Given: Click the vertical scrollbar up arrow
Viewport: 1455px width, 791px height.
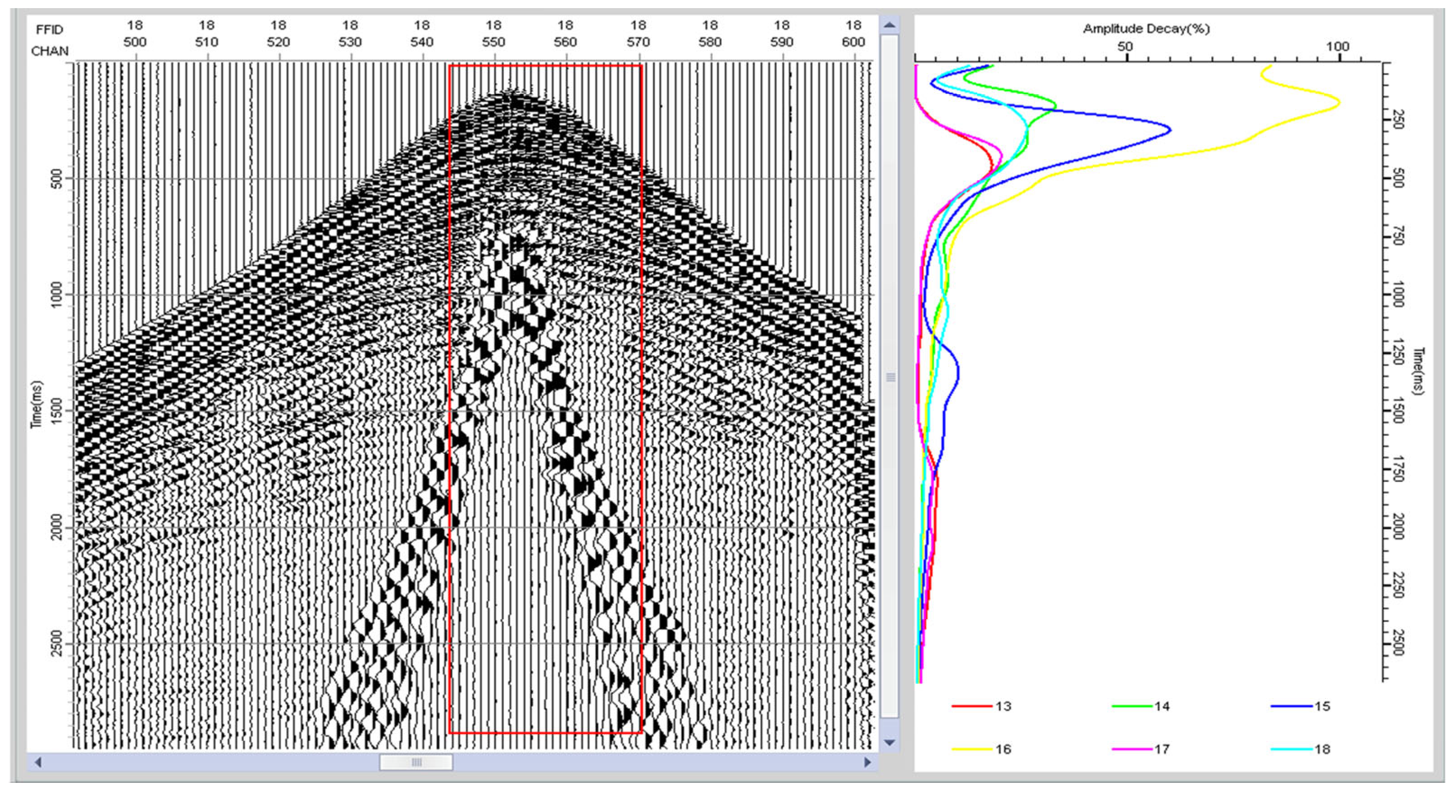Looking at the screenshot, I should pyautogui.click(x=890, y=25).
